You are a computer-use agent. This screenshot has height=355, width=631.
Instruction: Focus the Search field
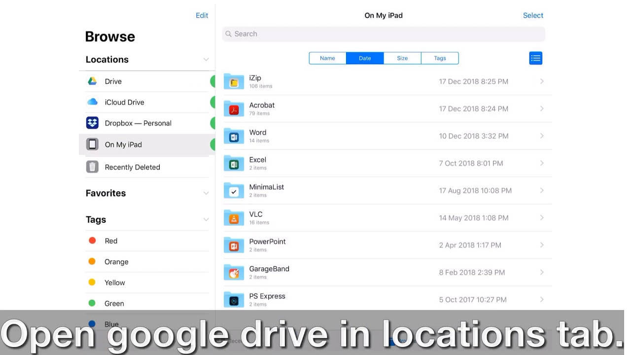[384, 34]
